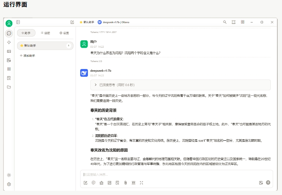The height and width of the screenshot is (195, 282).
Task: Select the deepseek-r1:7b | Ollama model selector
Action: (x=113, y=22)
